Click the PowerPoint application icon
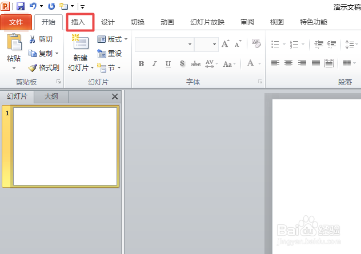361x254 pixels. tap(5, 6)
